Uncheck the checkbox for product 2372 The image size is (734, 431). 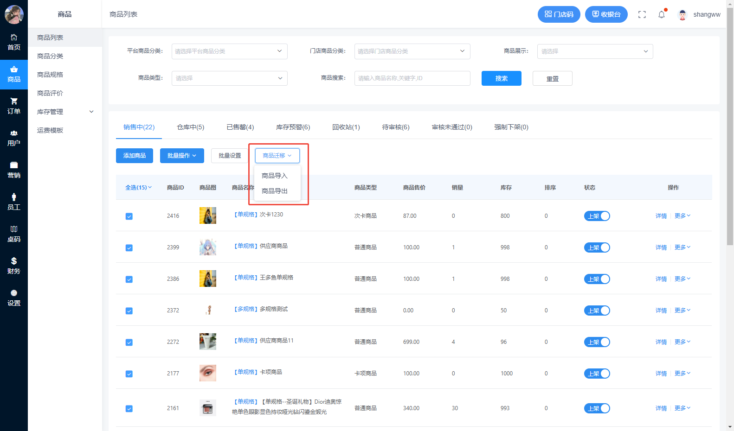[129, 311]
